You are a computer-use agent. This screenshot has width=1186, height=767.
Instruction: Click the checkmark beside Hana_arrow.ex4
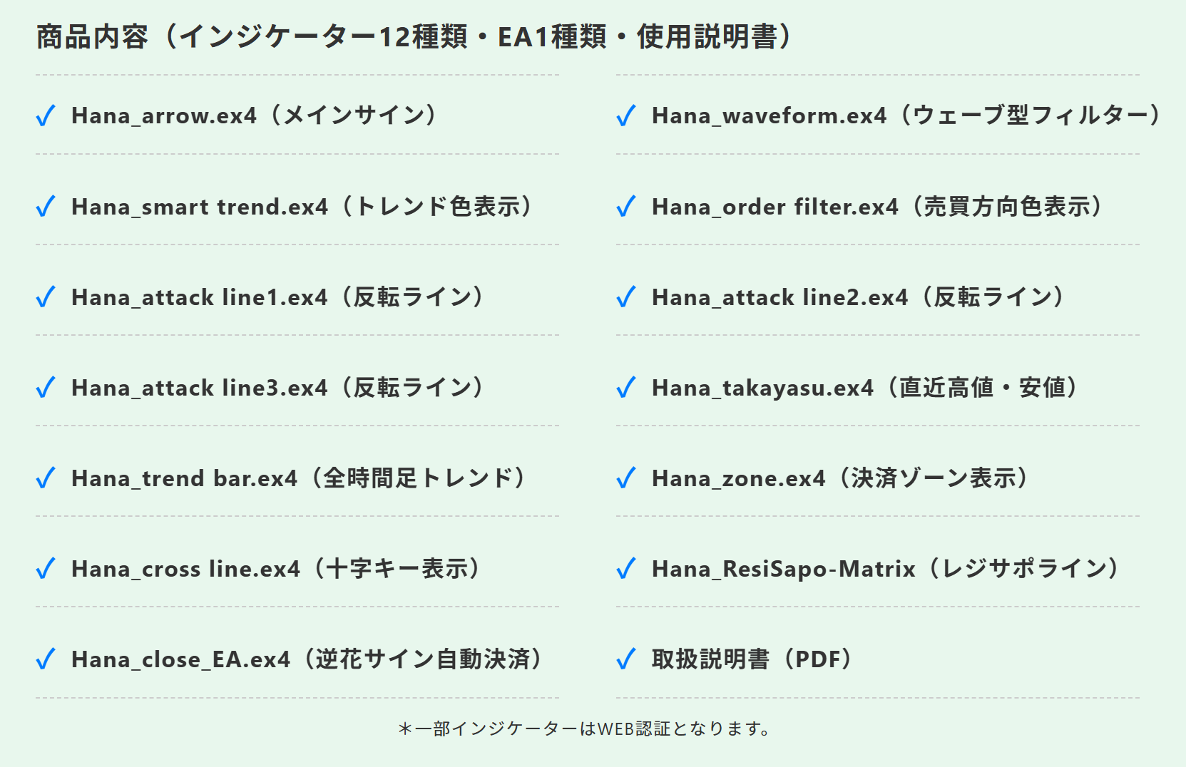coord(46,115)
